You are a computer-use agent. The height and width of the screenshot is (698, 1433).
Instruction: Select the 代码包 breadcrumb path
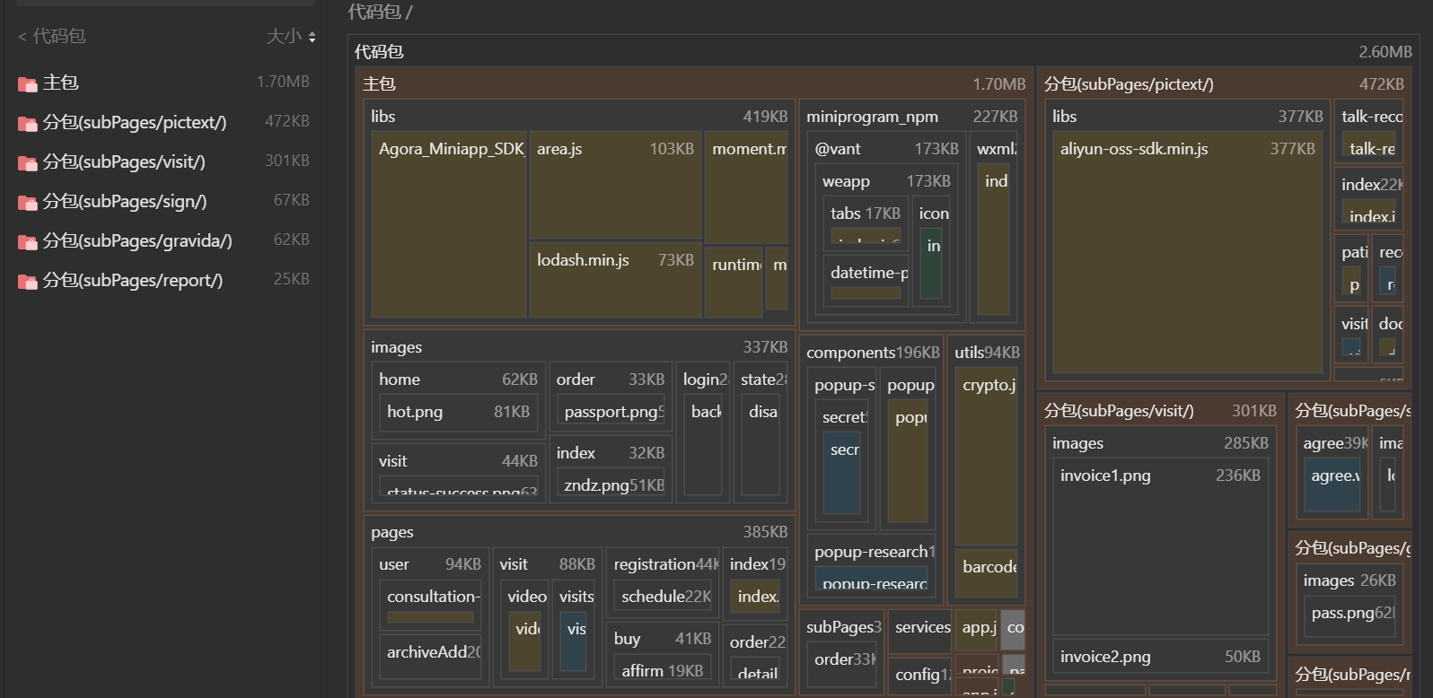(x=374, y=12)
